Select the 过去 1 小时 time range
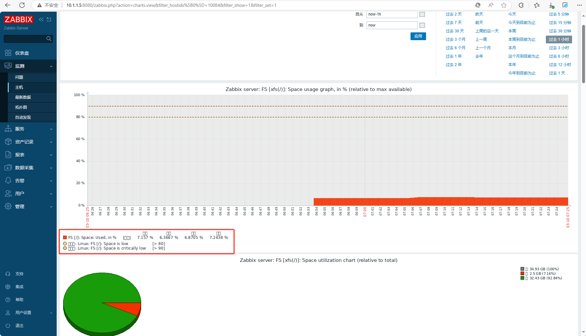This screenshot has height=336, width=586. (x=559, y=39)
